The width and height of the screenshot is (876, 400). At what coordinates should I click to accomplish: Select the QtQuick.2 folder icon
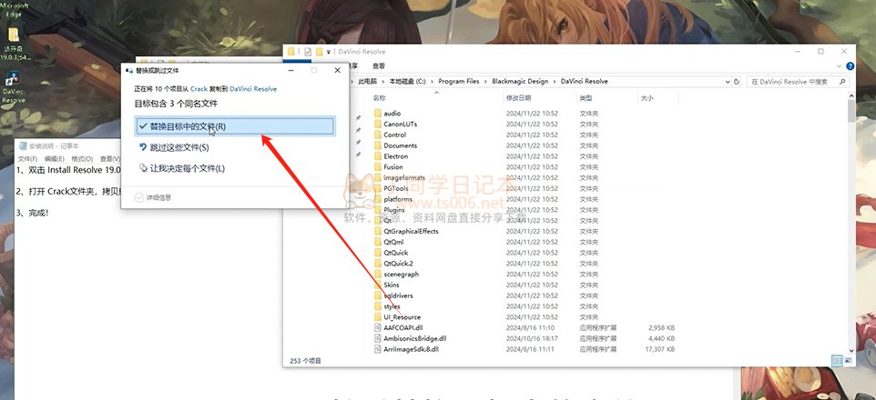pyautogui.click(x=378, y=264)
